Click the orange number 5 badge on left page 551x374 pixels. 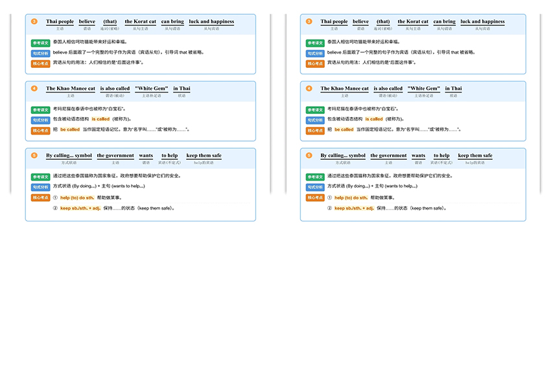[x=34, y=156]
